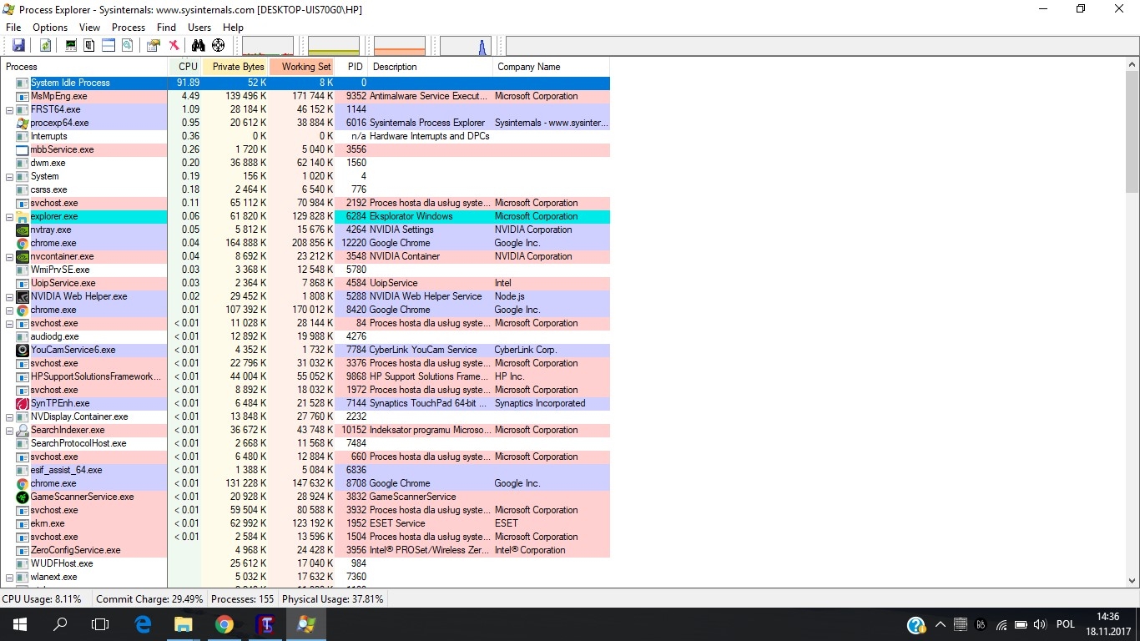1140x641 pixels.
Task: Click the Save toolbar icon
Action: [x=18, y=46]
